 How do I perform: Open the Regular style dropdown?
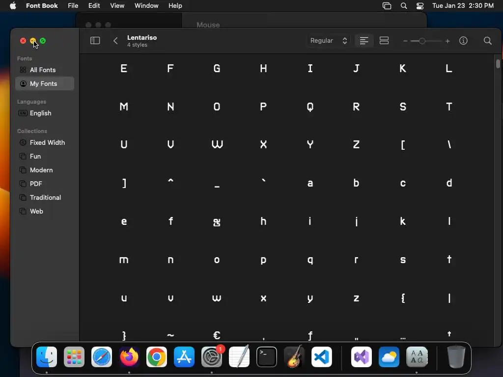pyautogui.click(x=328, y=41)
